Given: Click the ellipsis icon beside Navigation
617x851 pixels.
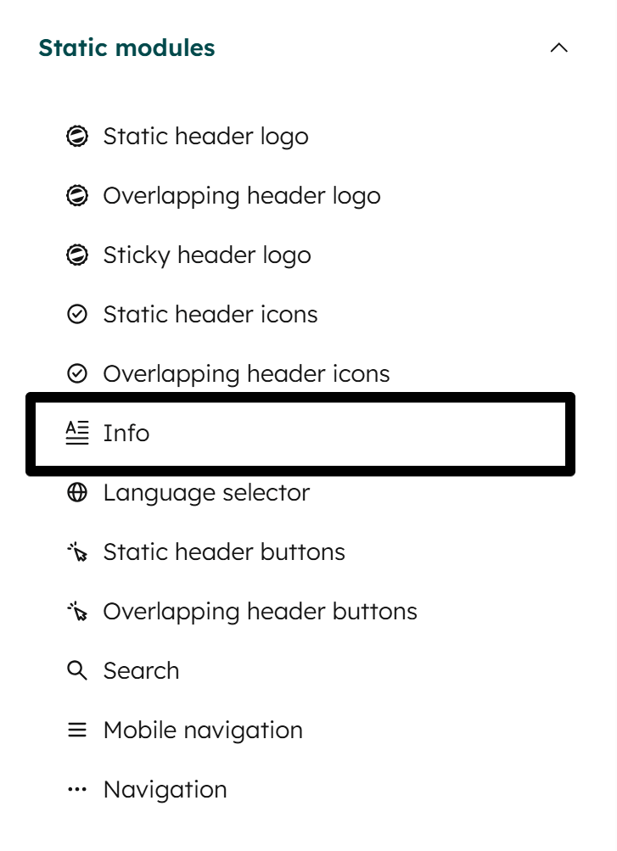Looking at the screenshot, I should coord(78,789).
